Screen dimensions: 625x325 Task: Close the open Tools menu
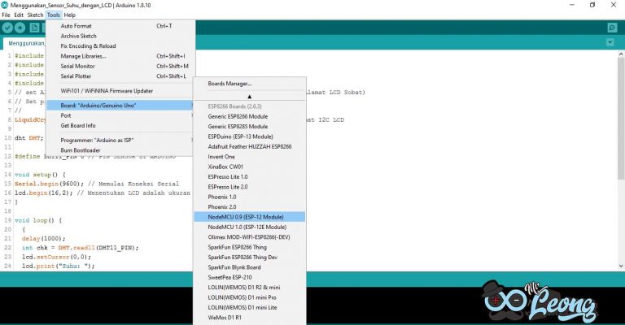pos(54,15)
